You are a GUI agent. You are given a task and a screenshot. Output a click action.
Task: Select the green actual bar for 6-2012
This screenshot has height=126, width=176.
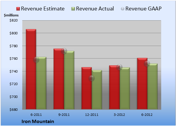[152, 87]
